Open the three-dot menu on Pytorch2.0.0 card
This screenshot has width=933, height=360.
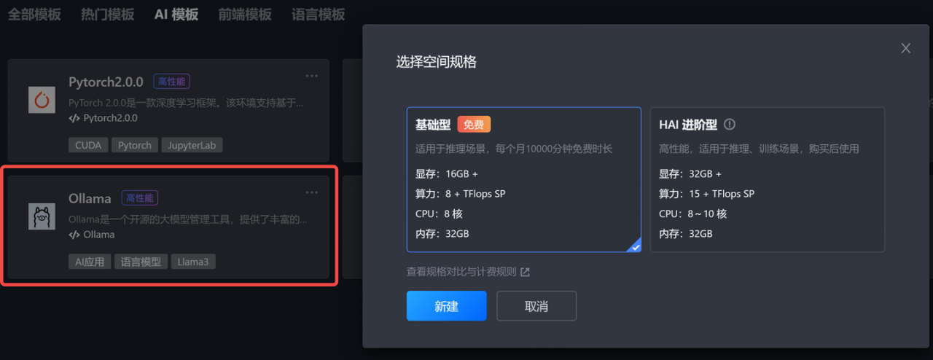click(312, 76)
